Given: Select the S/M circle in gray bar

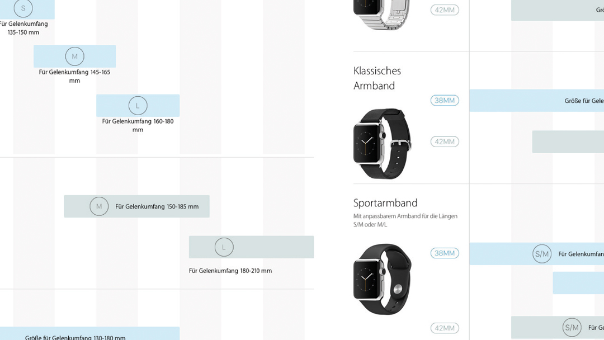Looking at the screenshot, I should (x=572, y=328).
